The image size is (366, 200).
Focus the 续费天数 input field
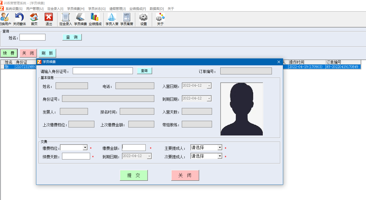[76, 156]
